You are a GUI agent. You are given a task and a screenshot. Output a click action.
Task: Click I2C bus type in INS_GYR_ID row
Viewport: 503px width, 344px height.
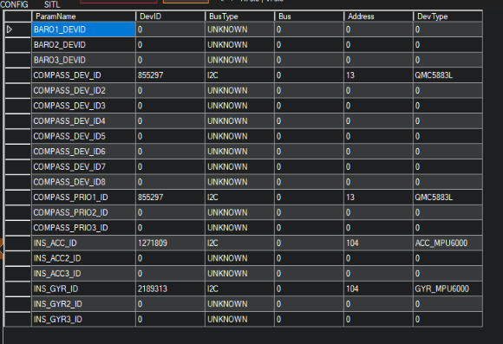click(x=239, y=289)
